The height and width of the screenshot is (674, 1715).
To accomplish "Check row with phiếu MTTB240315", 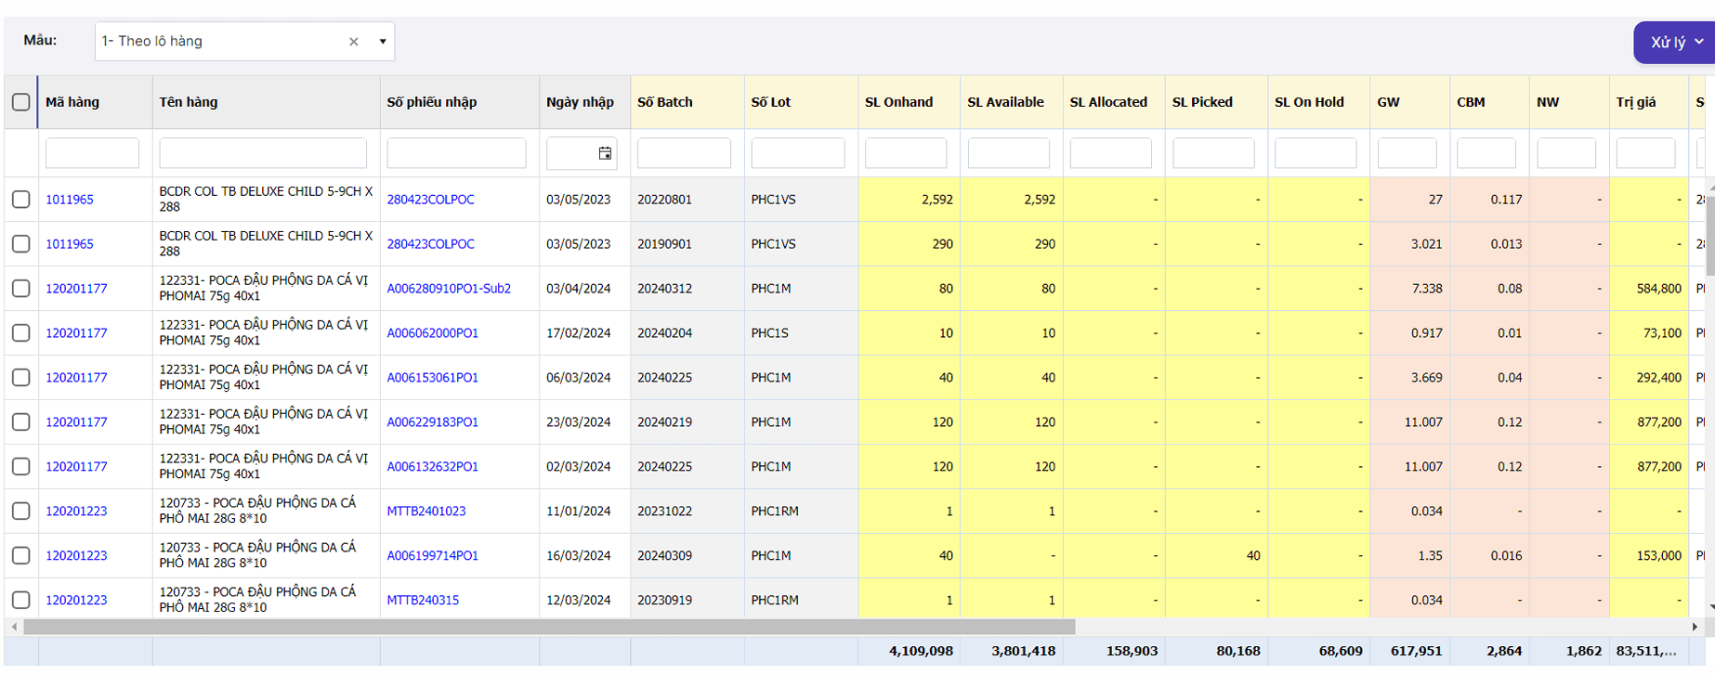I will click(x=20, y=601).
